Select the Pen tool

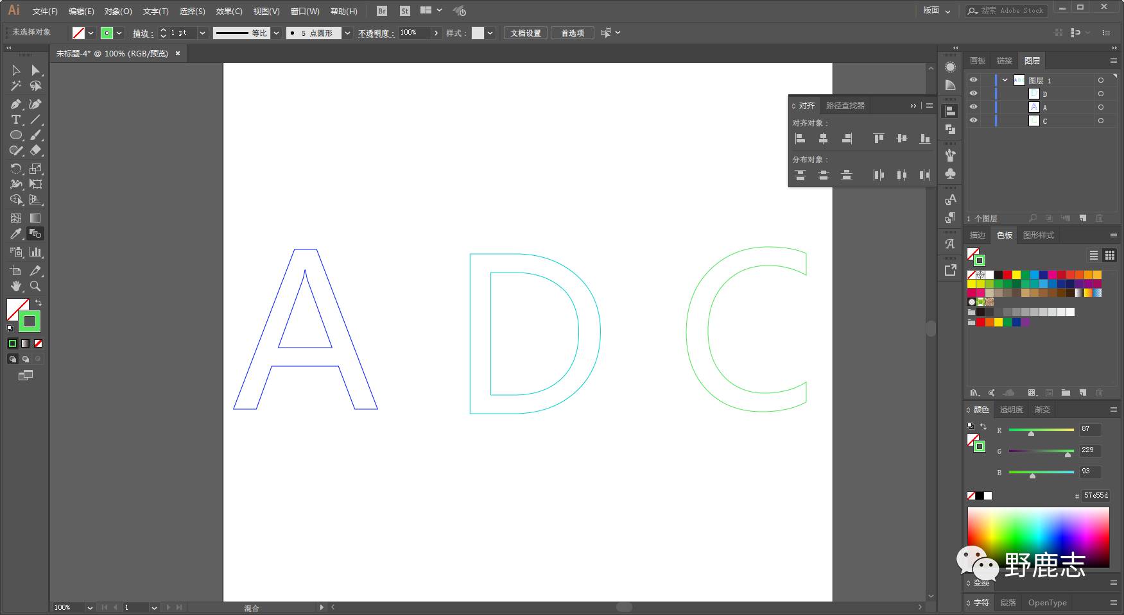click(x=16, y=104)
